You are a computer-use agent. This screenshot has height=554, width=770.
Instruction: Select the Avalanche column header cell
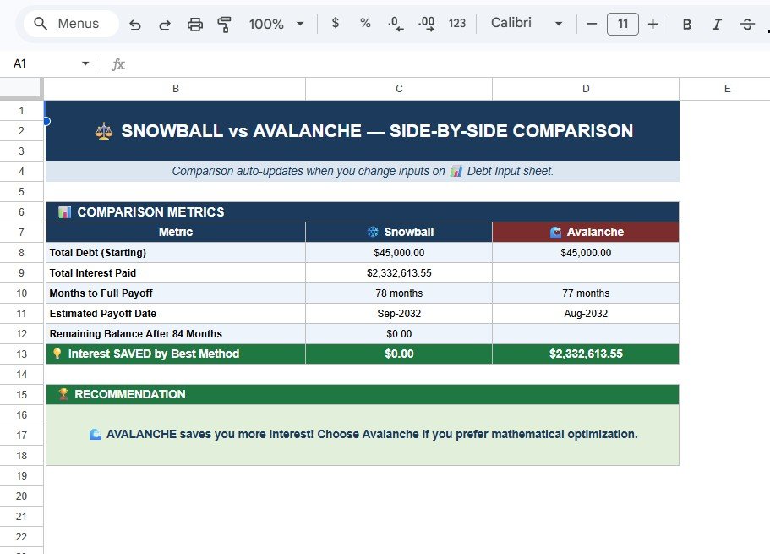tap(586, 232)
